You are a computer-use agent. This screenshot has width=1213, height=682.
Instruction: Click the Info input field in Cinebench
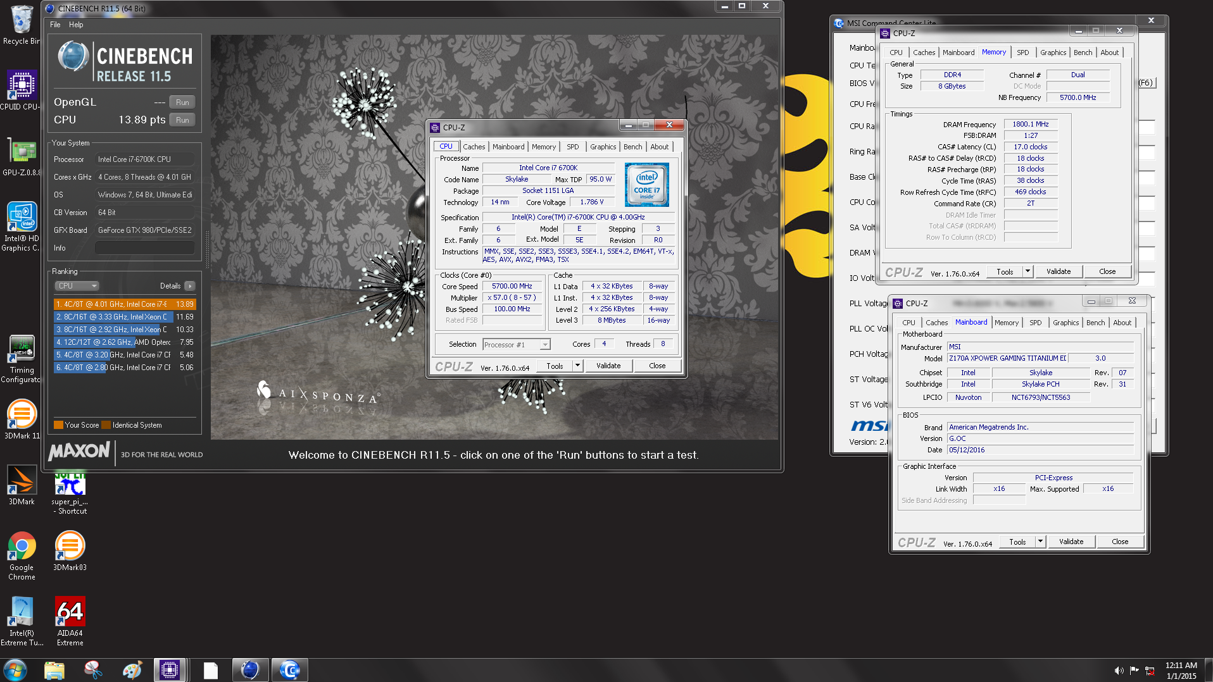[x=144, y=248]
